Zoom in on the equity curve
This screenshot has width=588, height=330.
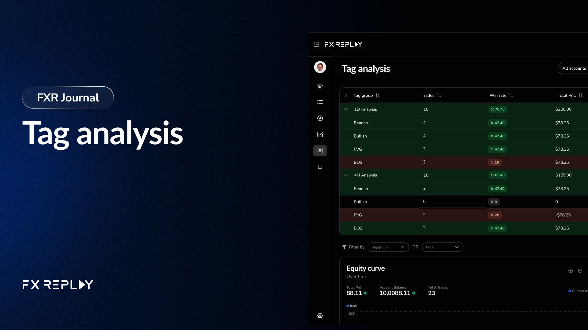click(571, 271)
